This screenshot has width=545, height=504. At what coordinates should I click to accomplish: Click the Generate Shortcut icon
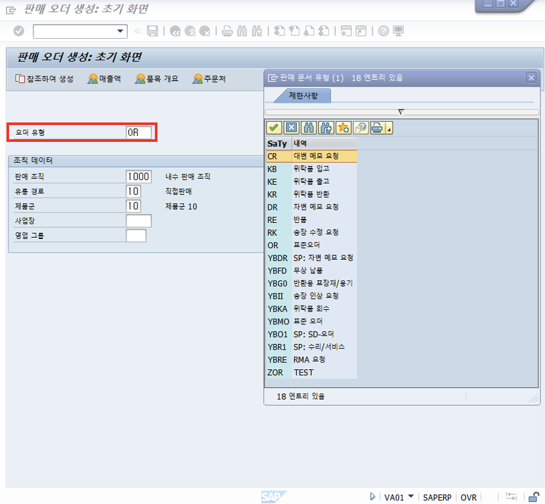361,31
